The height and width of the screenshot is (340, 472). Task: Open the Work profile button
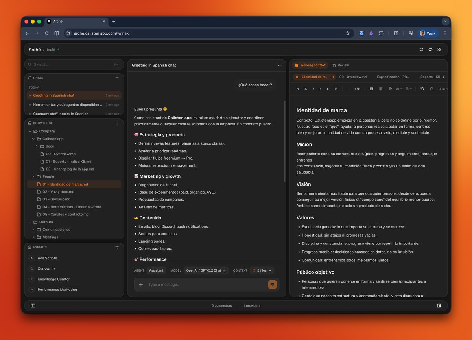pos(428,33)
